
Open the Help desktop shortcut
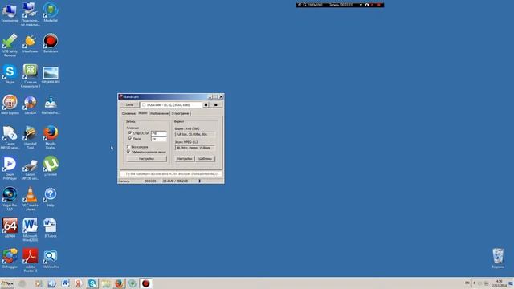point(51,197)
